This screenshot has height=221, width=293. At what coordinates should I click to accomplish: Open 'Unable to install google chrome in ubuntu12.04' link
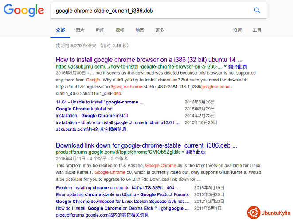coord(117,122)
